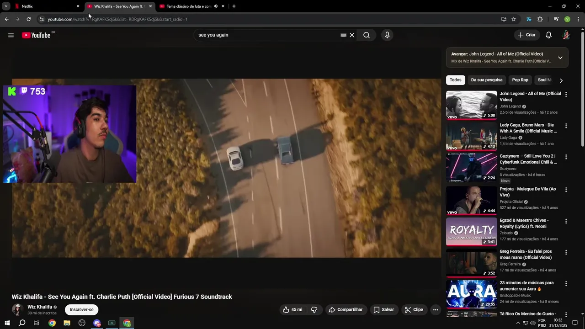Select the Pop Rap filter chip
The width and height of the screenshot is (585, 329).
(520, 80)
